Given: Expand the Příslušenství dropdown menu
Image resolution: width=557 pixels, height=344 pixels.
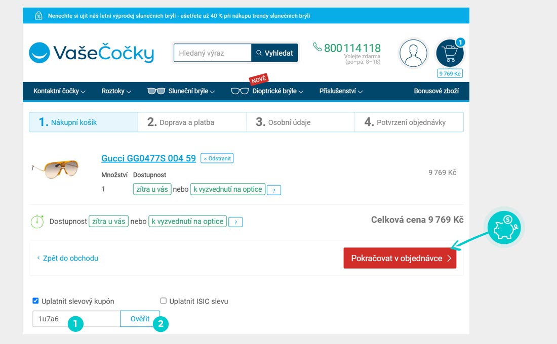Looking at the screenshot, I should click(x=341, y=91).
